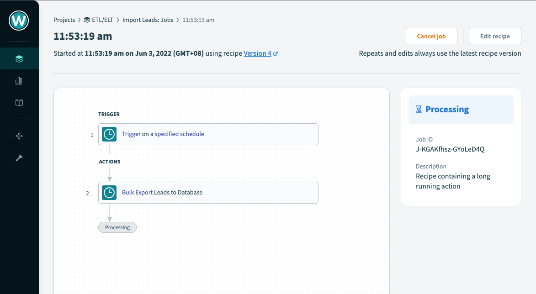536x294 pixels.
Task: Open the Bulk Export Leads to Database step
Action: tap(208, 192)
